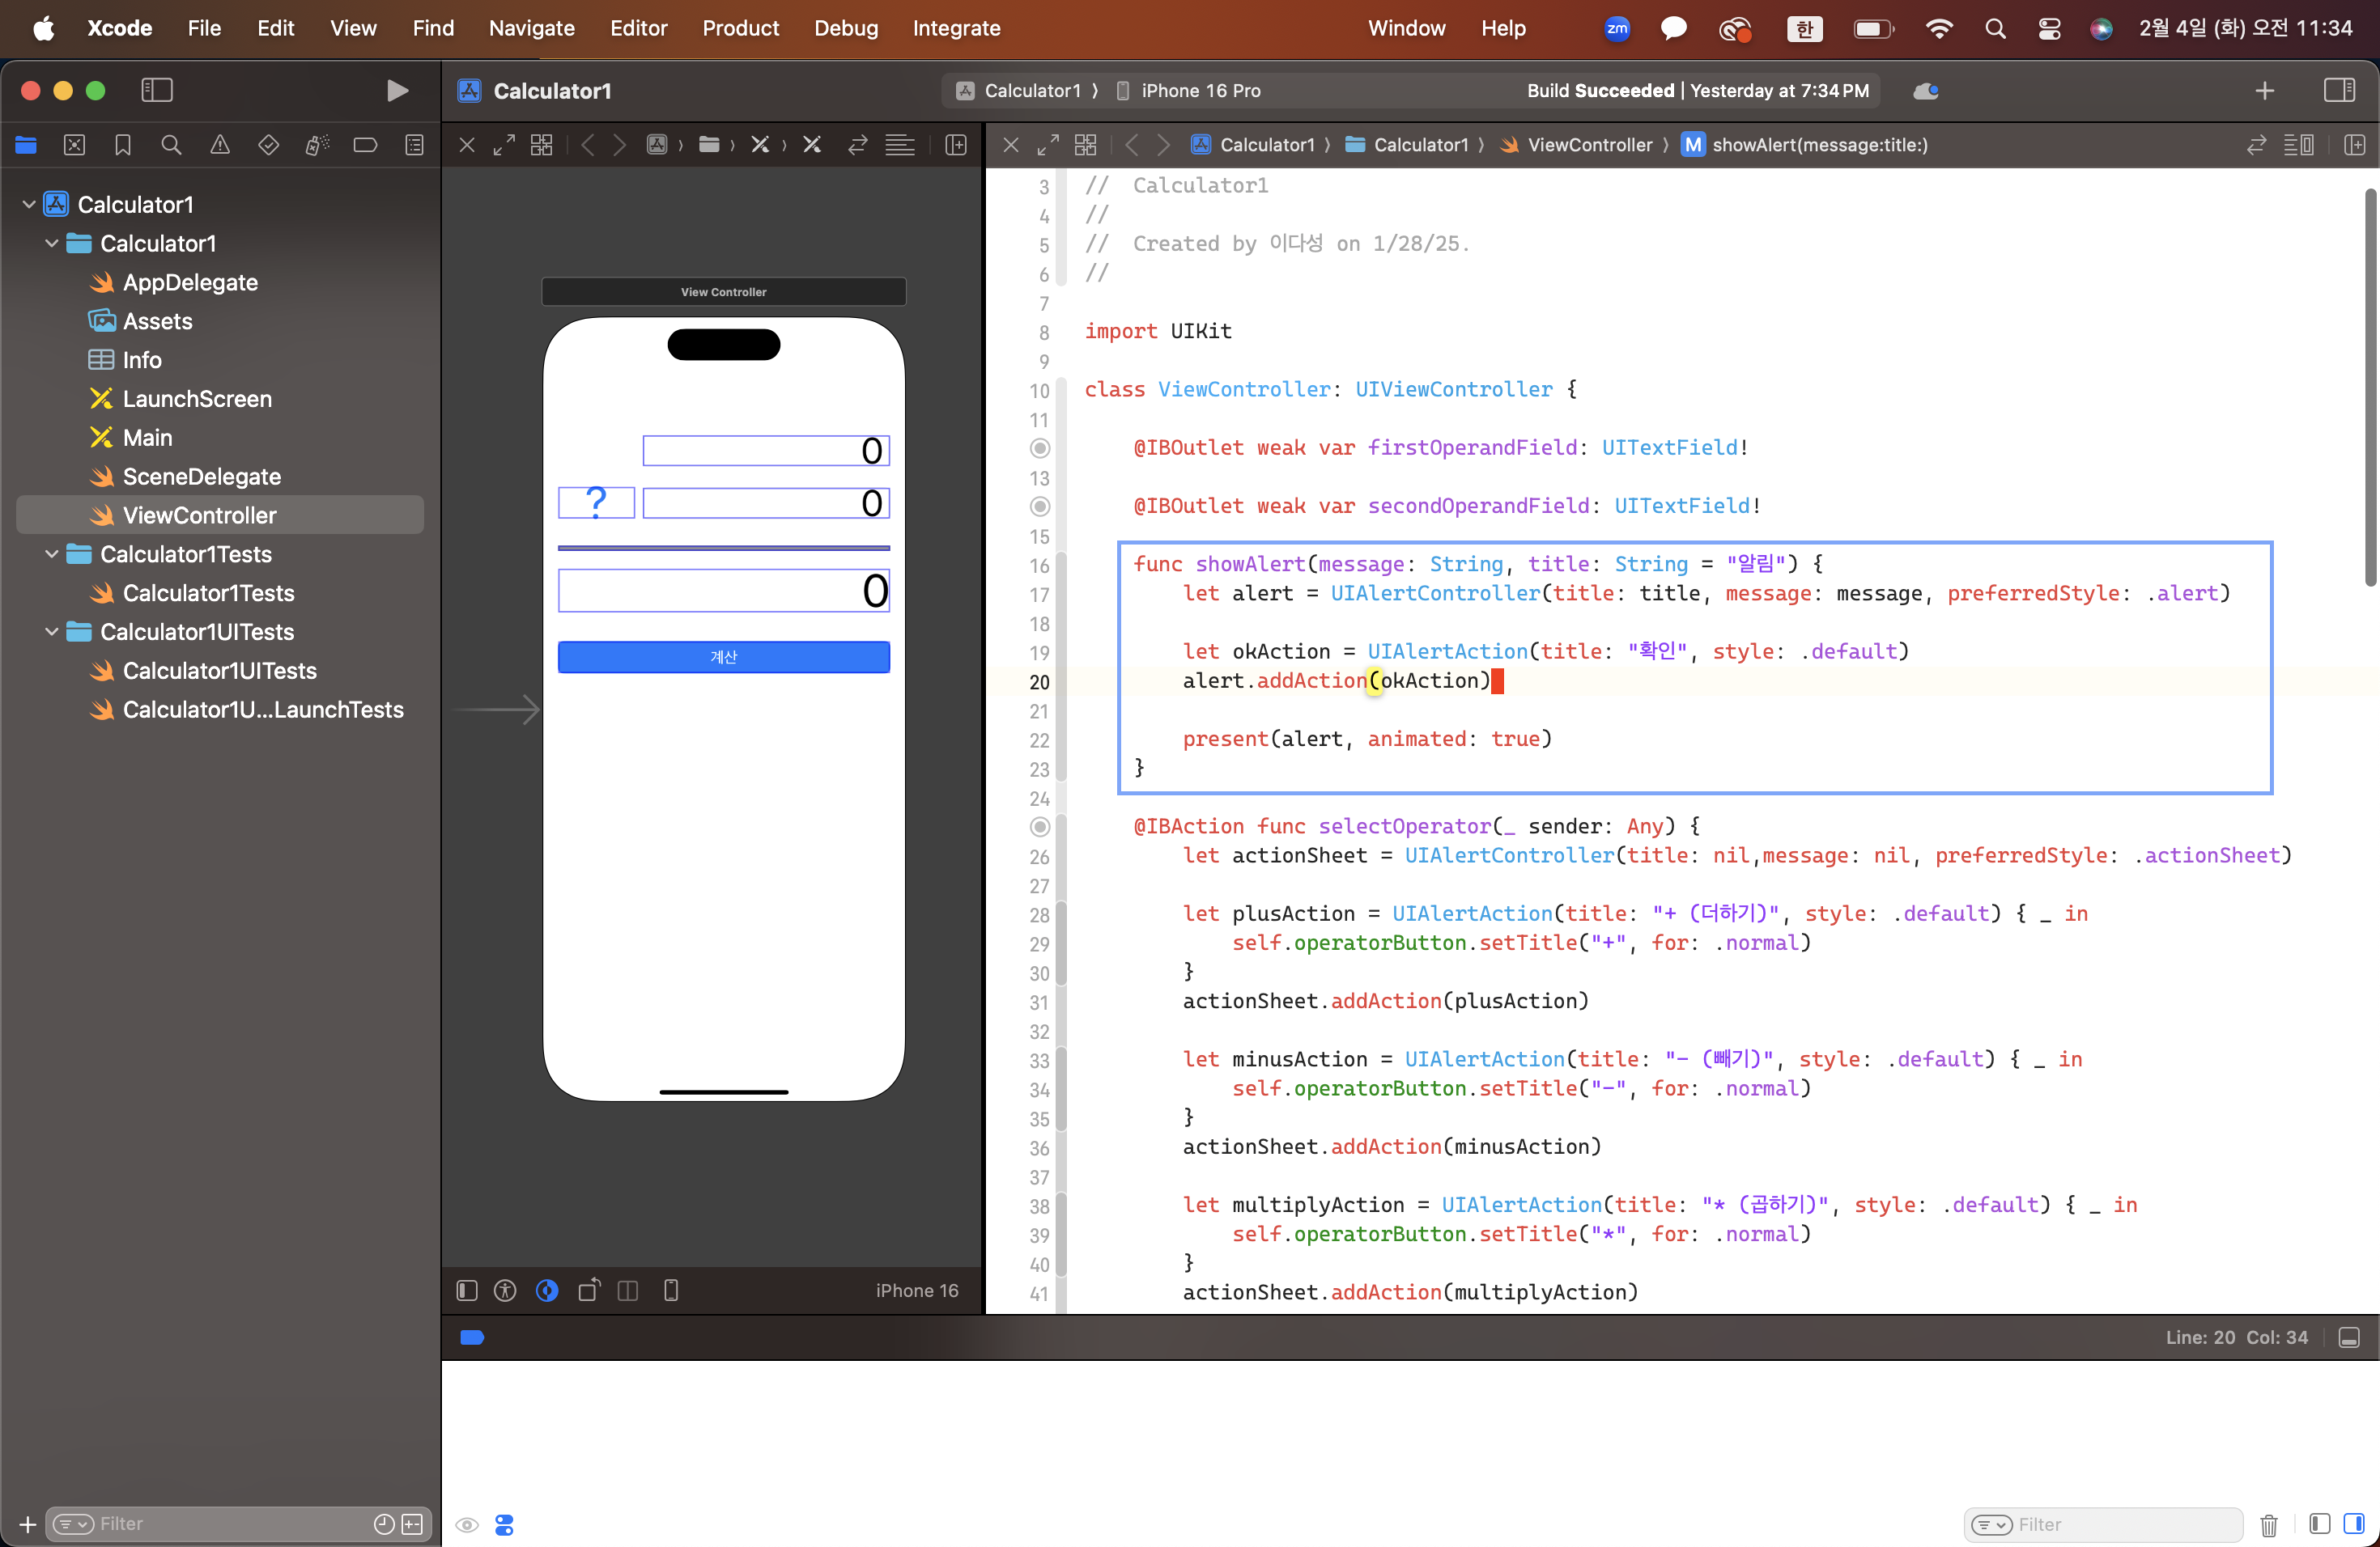
Task: Collapse the Calculator1UITests folder
Action: pyautogui.click(x=52, y=632)
